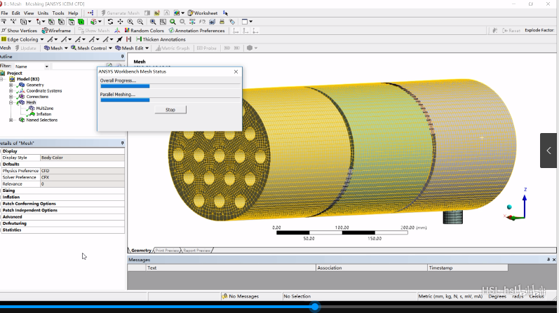Click the pin icon on Outline panel
The image size is (559, 313).
122,56
